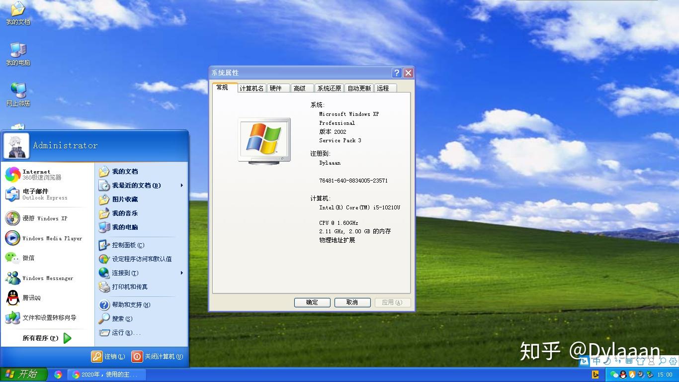Select 网上邻居 desktop icon

(18, 95)
